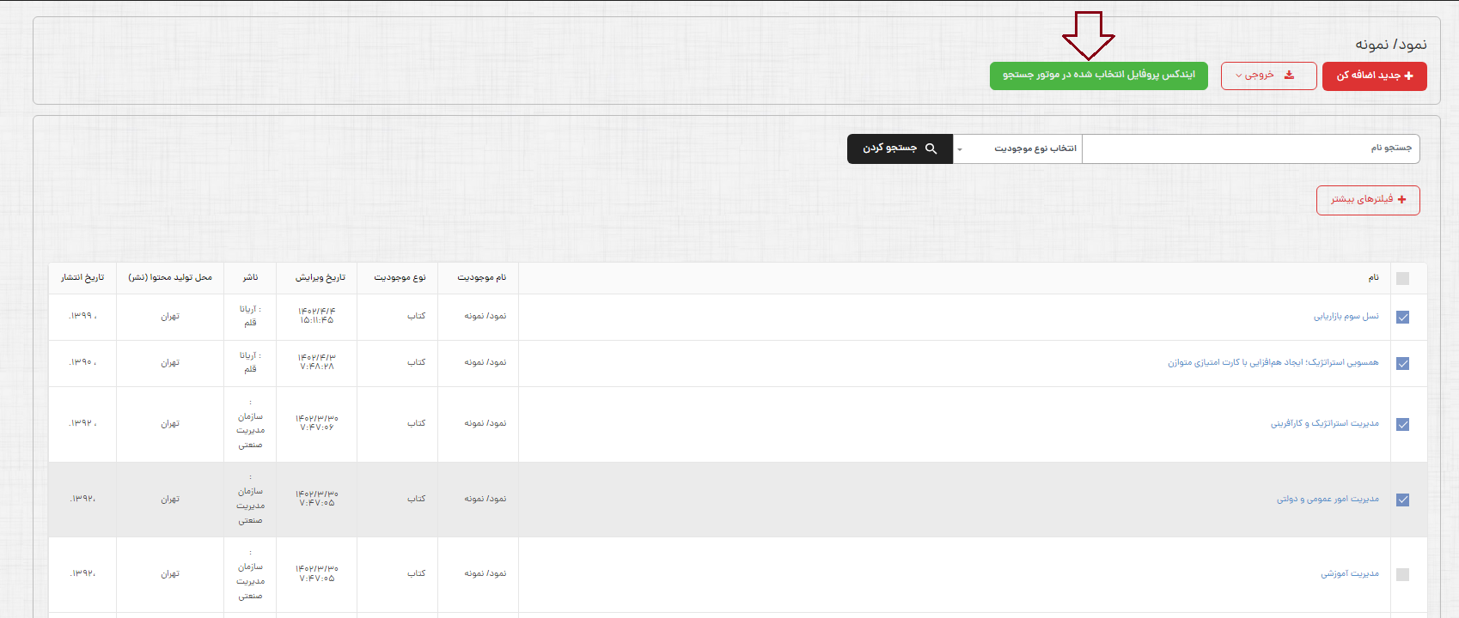Check the 'مدیریت آموزشی' row checkbox
The height and width of the screenshot is (618, 1459).
(1402, 575)
